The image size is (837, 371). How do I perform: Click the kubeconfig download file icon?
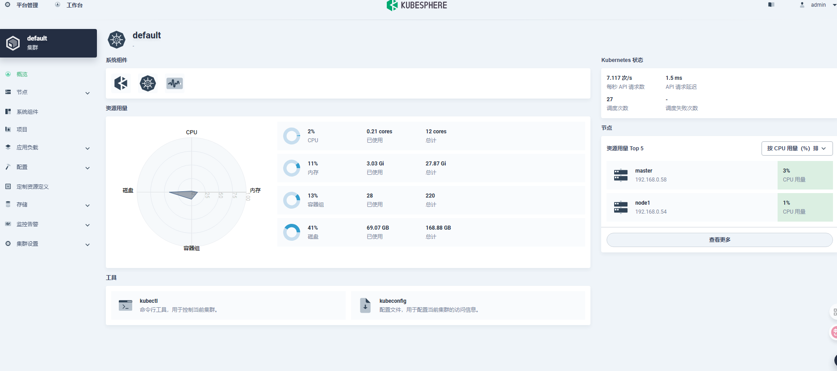pos(365,305)
